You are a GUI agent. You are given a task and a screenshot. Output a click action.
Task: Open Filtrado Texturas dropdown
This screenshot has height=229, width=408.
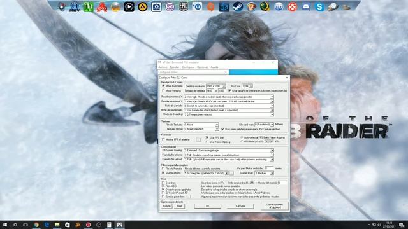click(x=201, y=125)
